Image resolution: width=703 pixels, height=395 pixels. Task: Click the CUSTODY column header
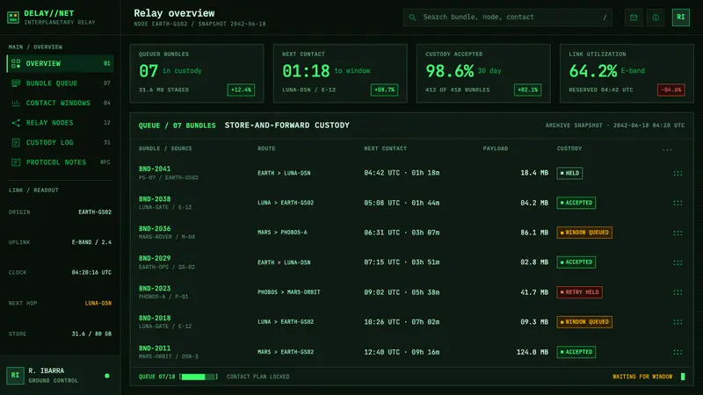pos(569,148)
